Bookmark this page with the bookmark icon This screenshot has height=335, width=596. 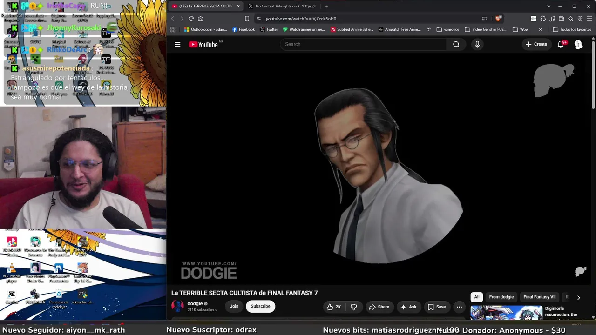[x=247, y=19]
